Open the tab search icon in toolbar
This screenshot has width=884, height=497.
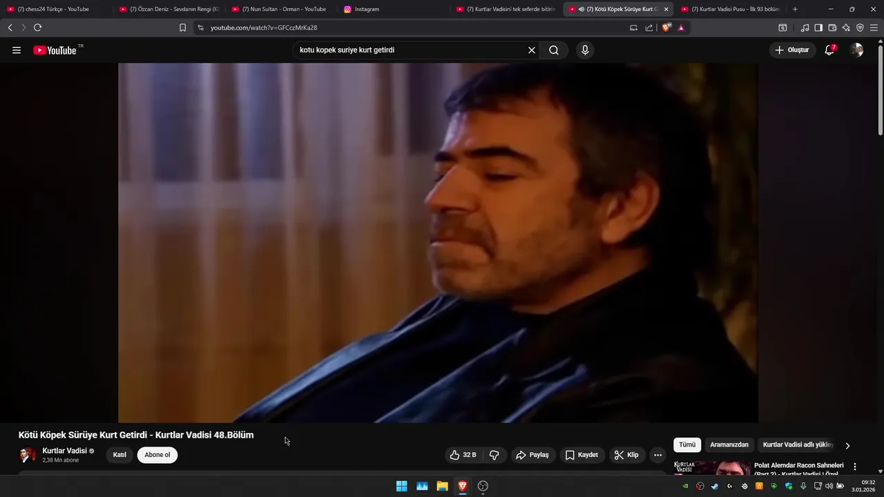pyautogui.click(x=782, y=28)
